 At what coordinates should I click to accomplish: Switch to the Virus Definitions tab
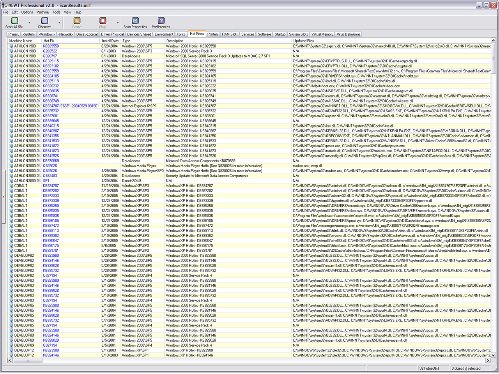(x=348, y=34)
